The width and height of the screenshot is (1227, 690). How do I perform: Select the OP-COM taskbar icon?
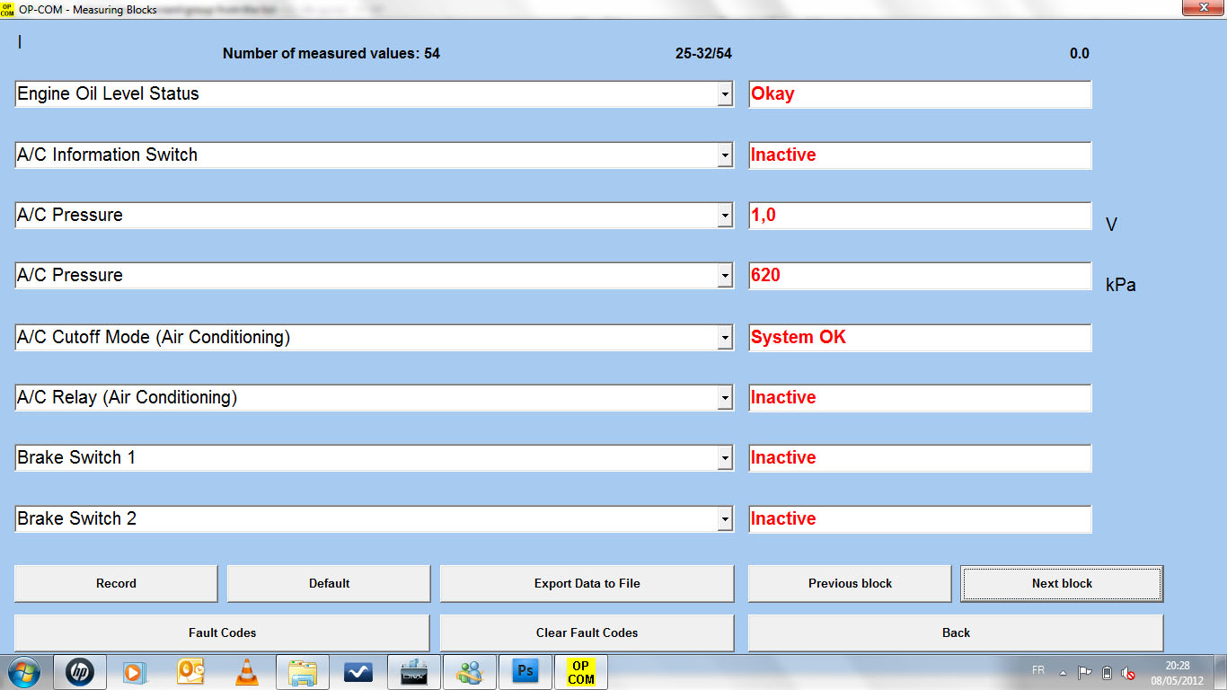581,672
